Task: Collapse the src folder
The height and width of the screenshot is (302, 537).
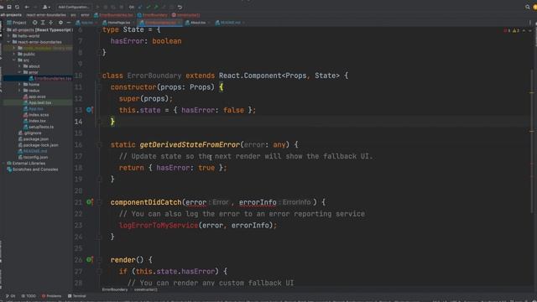Action: (x=14, y=60)
